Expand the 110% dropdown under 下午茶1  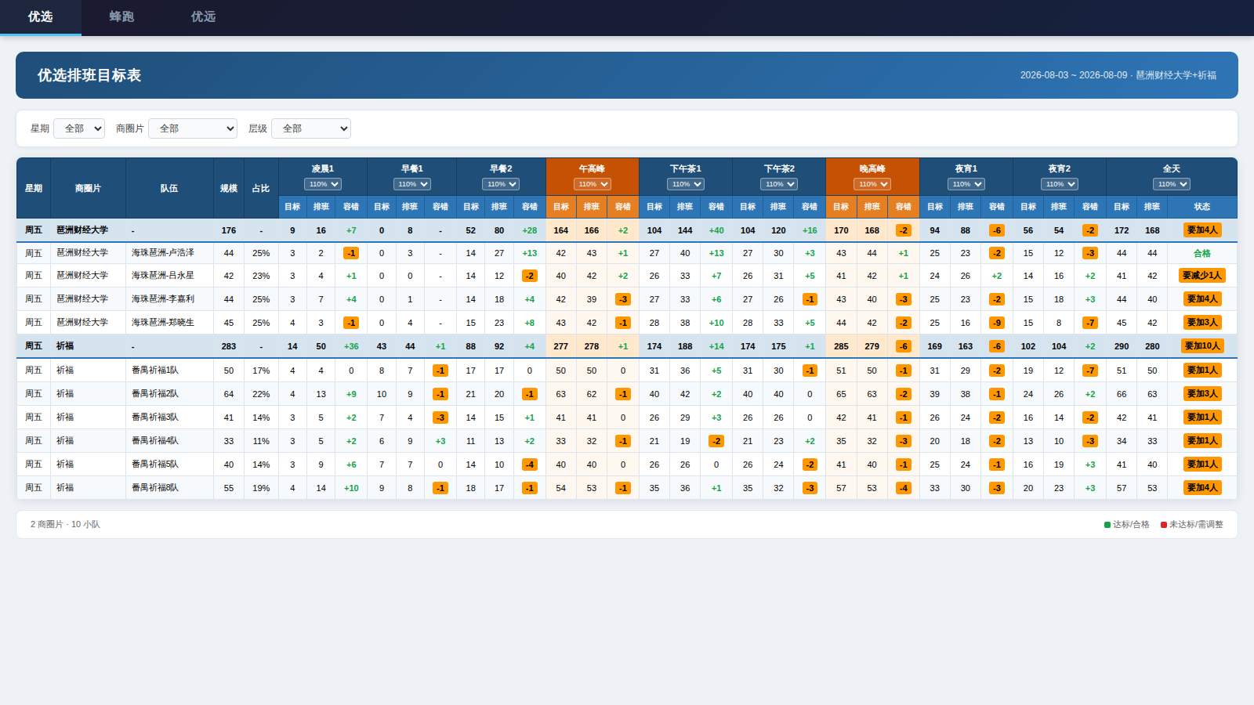click(x=686, y=184)
